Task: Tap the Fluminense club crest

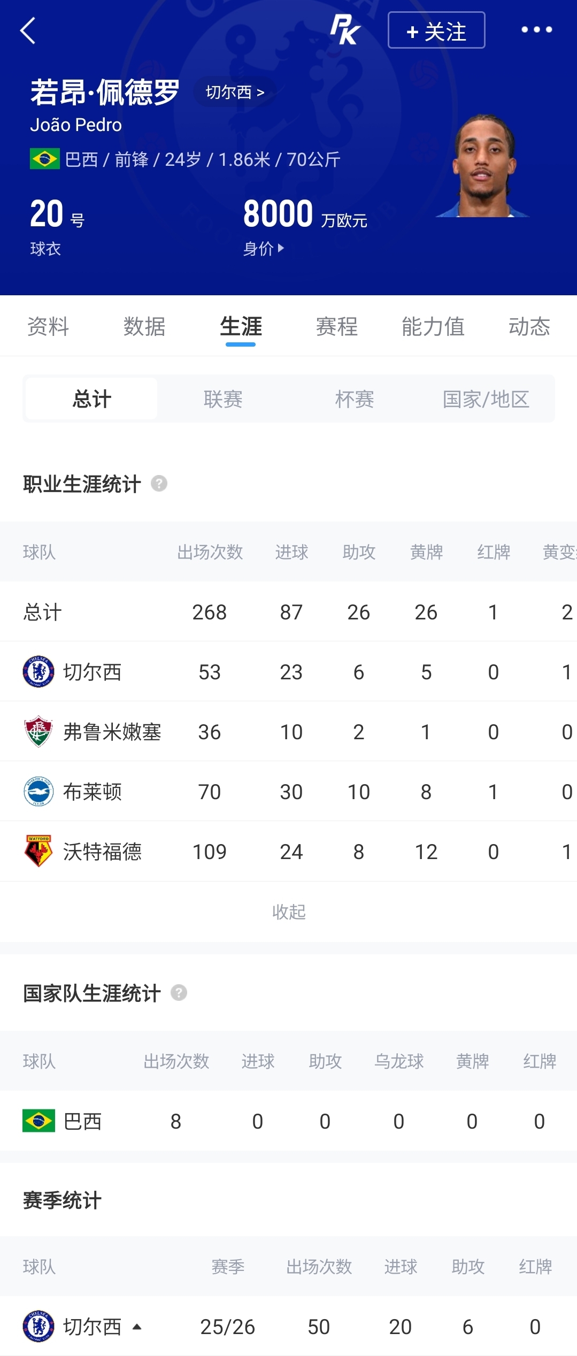Action: pos(39,731)
